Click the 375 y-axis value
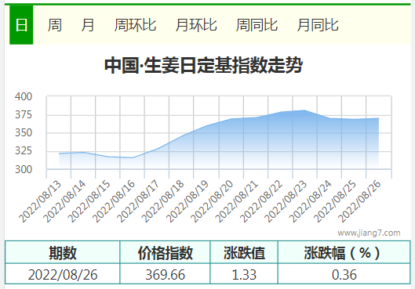The image size is (415, 289). click(24, 114)
